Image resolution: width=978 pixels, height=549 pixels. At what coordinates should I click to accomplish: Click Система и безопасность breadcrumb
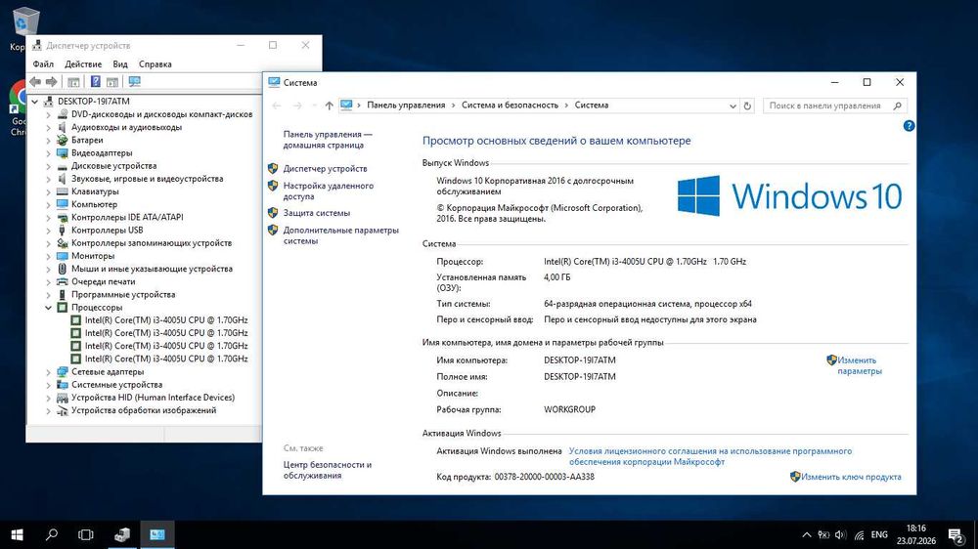510,106
